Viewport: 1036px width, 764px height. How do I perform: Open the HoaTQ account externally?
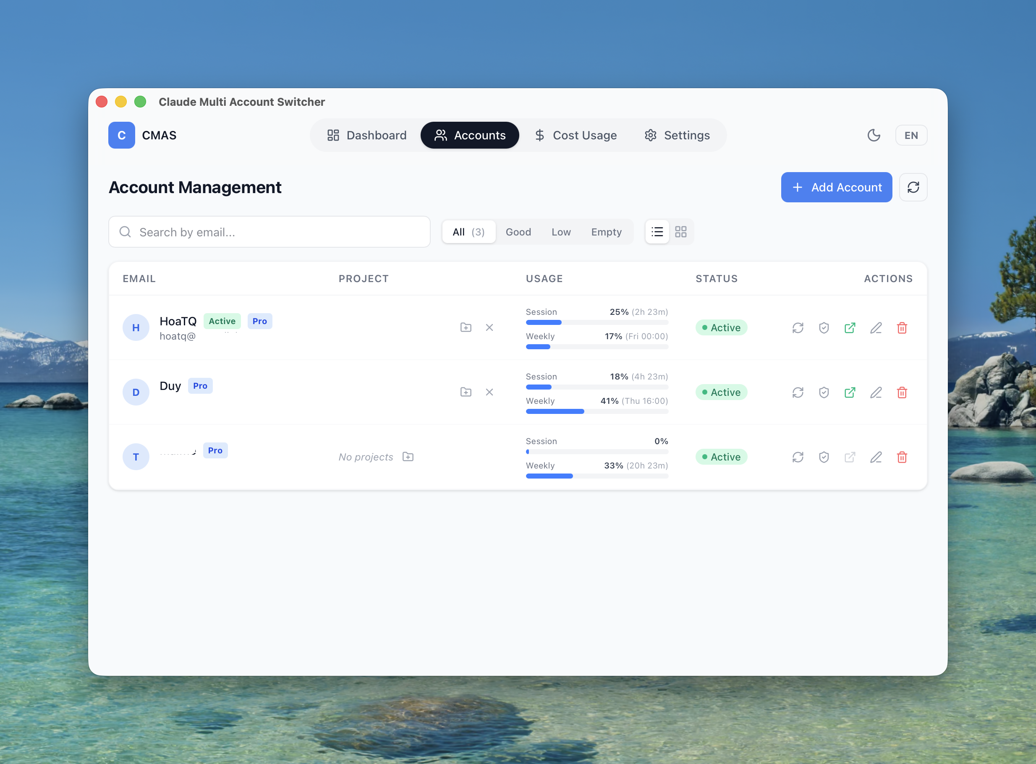point(850,328)
